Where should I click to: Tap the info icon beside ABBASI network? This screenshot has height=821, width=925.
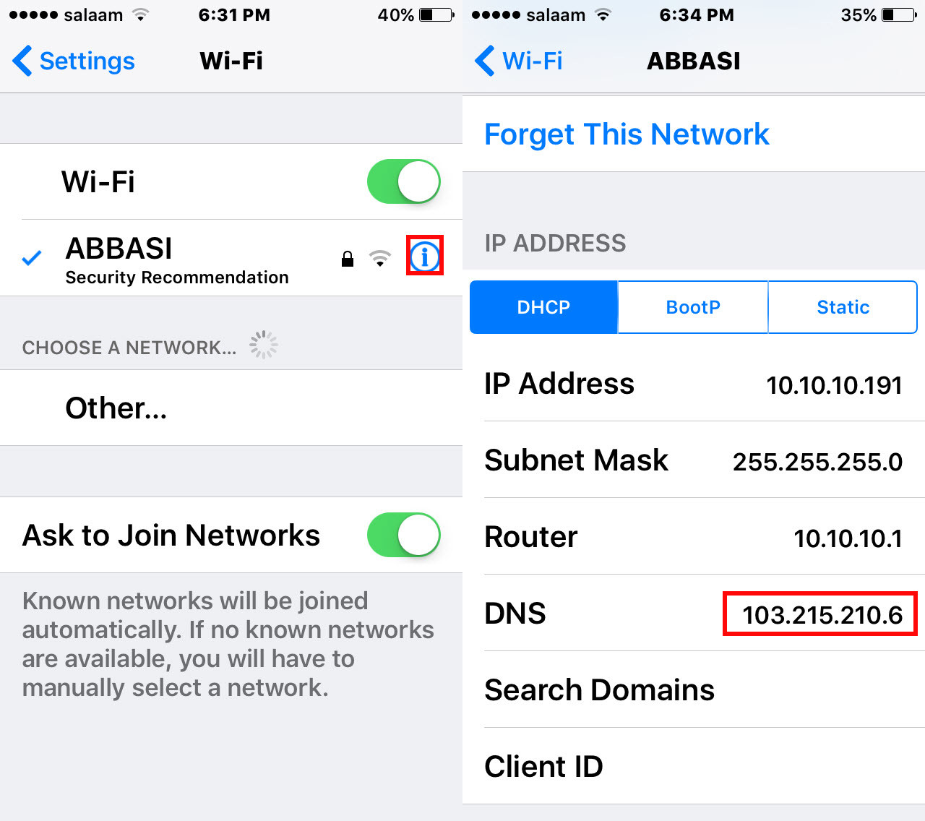425,256
